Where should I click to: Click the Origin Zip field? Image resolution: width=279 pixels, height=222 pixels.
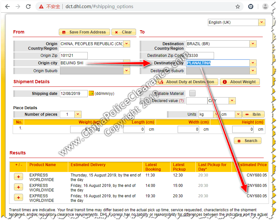(x=74, y=56)
